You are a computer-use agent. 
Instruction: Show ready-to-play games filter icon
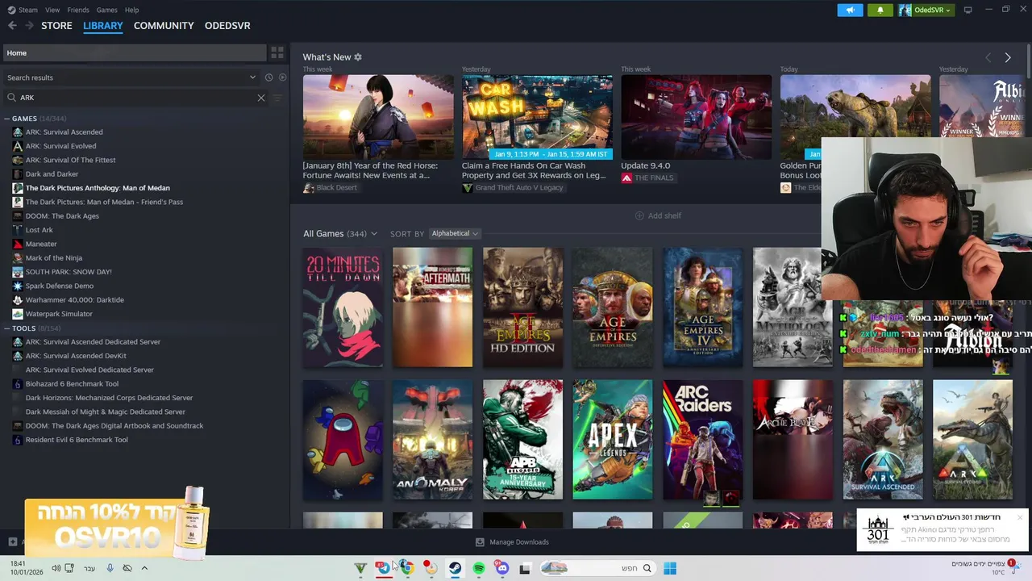coord(282,77)
